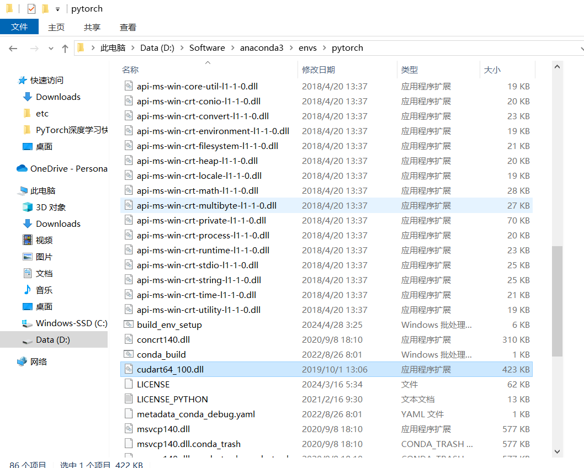
Task: Select the conda_build batch file icon
Action: 129,354
